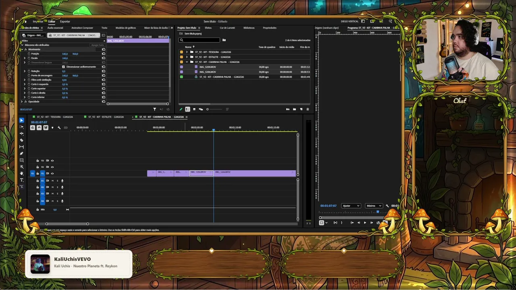
Task: Open the Ajustar zoom dropdown in Program monitor
Action: 351,206
